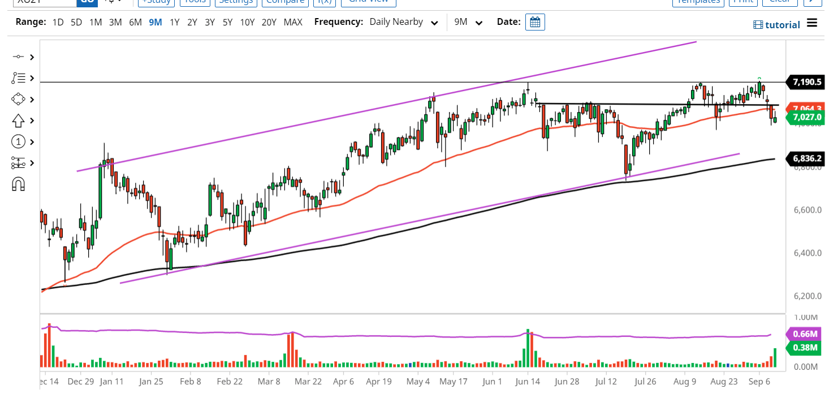Open the date picker calendar icon
Image resolution: width=829 pixels, height=402 pixels.
click(x=534, y=22)
